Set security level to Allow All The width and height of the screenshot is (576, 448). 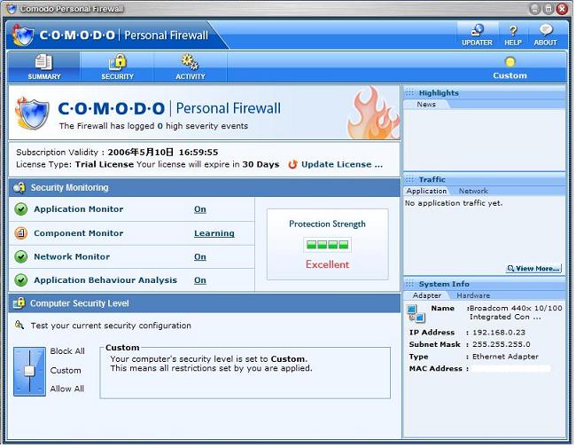[x=67, y=389]
